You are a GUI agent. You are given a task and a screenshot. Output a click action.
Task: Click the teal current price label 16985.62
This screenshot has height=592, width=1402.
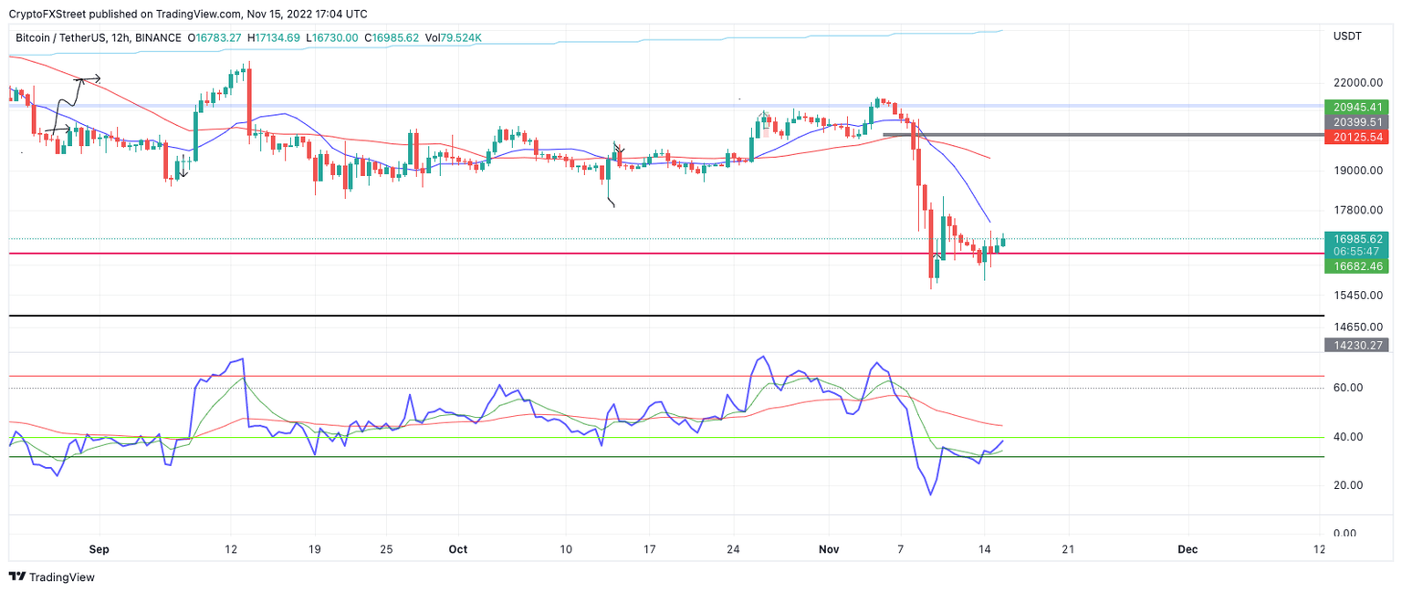1360,238
